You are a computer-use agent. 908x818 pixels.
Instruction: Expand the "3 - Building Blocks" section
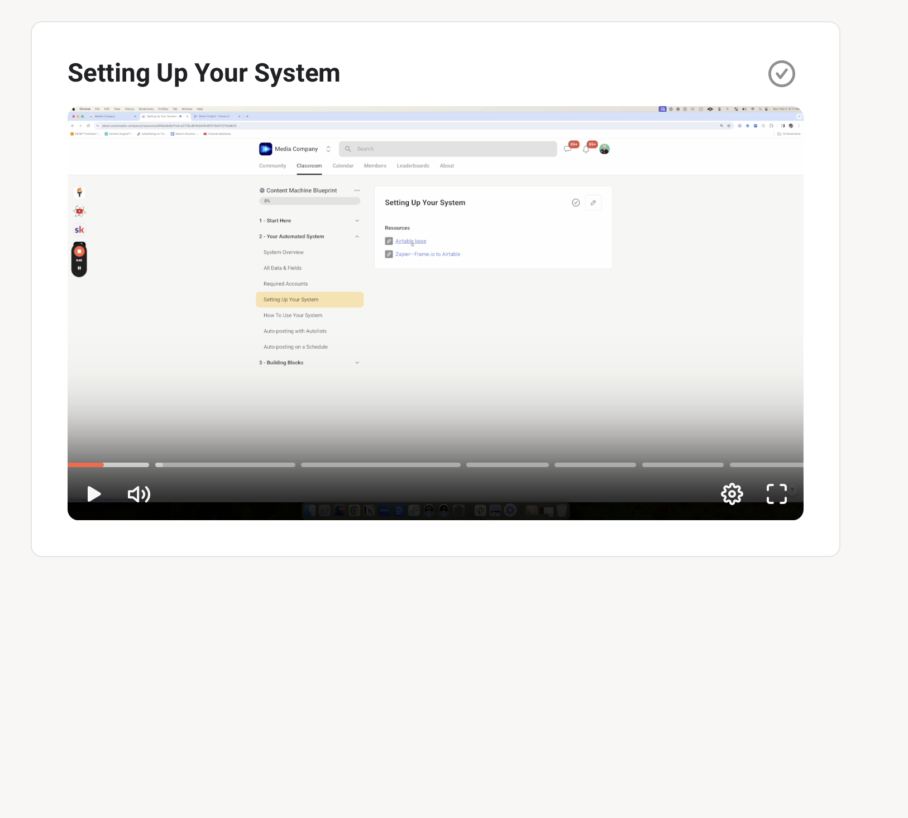point(357,362)
